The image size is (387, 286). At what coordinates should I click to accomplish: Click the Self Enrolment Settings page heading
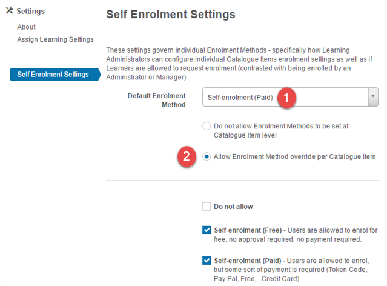170,13
